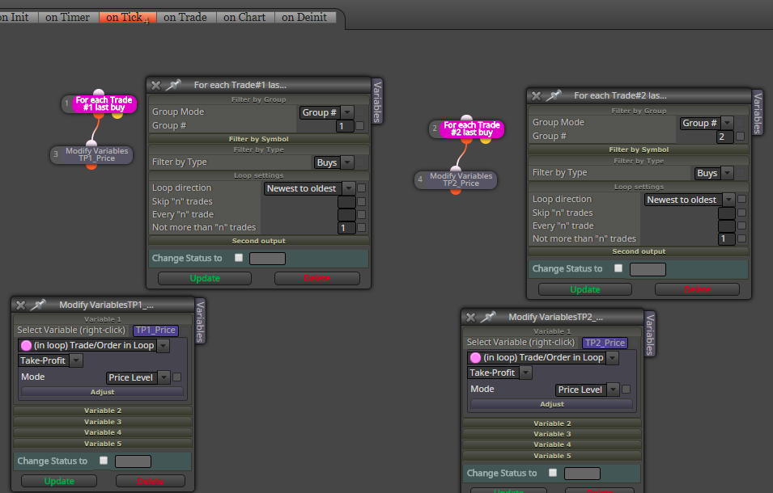Click pin icon on Modify VariablesTP2 panel
Viewport: 773px width, 493px height.
(487, 318)
